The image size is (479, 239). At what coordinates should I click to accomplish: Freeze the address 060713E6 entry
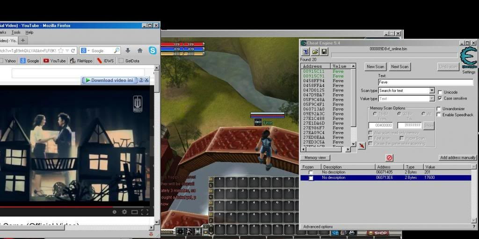tap(311, 178)
